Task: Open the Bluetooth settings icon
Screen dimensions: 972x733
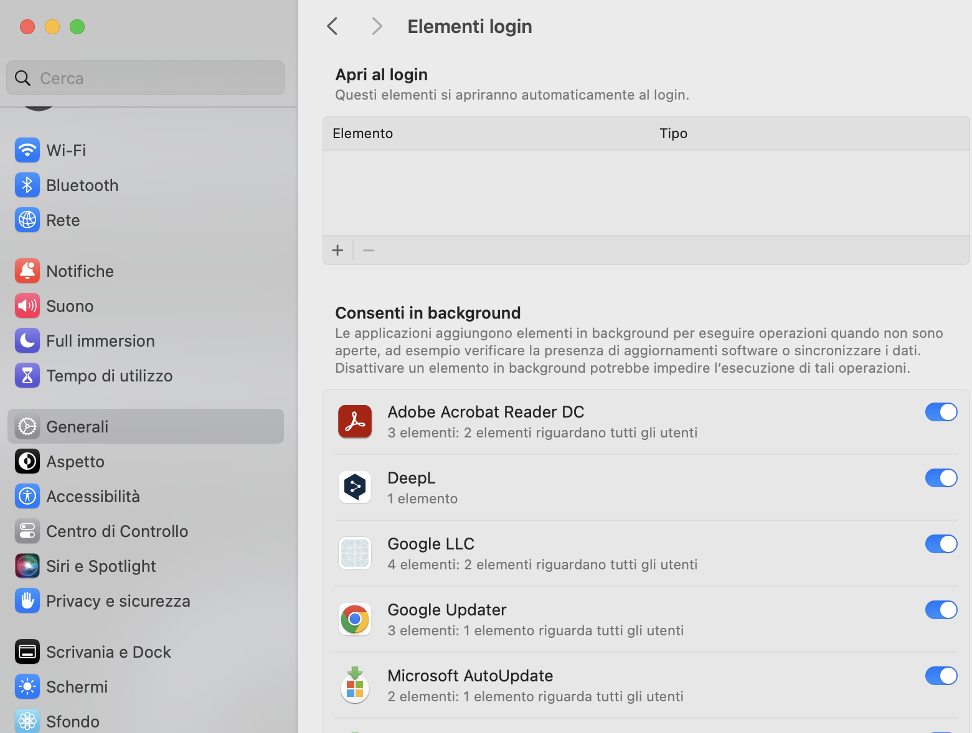Action: pos(27,185)
